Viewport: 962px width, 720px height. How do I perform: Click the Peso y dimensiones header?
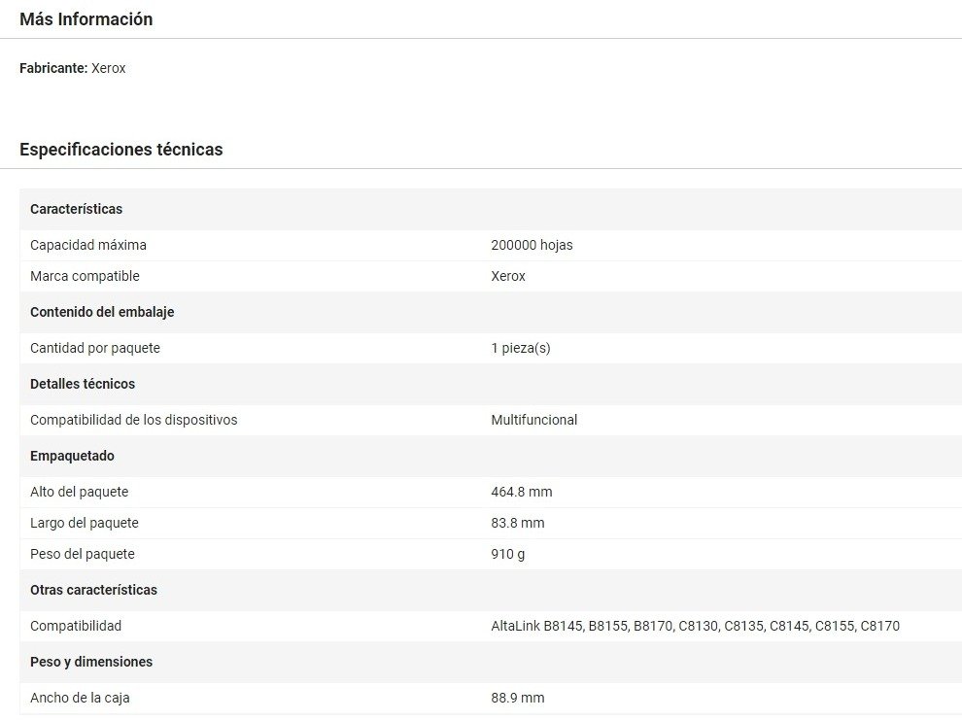point(91,662)
